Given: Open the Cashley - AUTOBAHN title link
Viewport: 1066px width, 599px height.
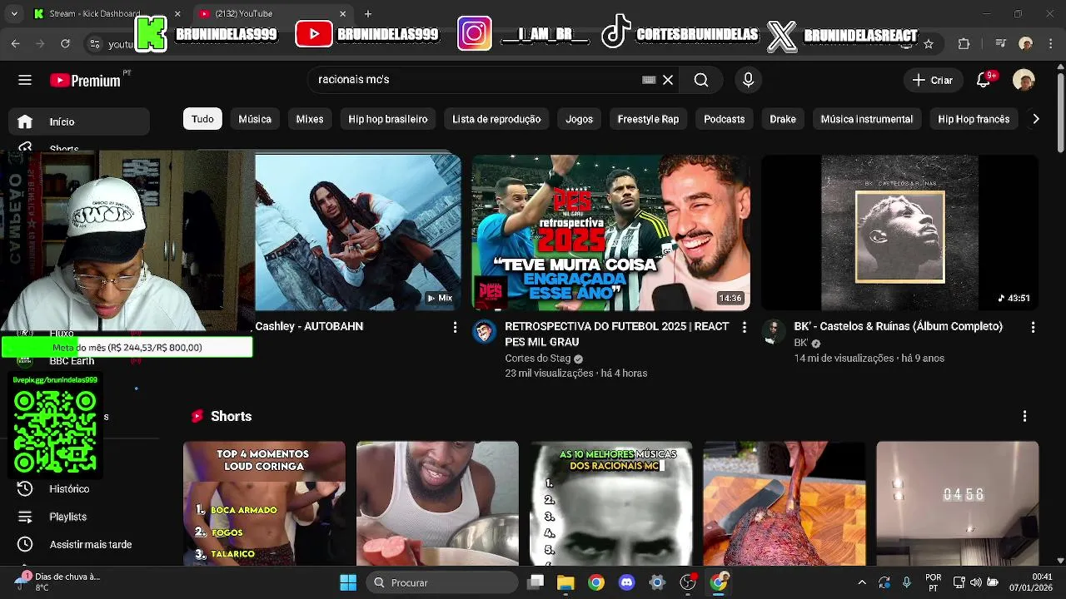Looking at the screenshot, I should click(x=309, y=326).
